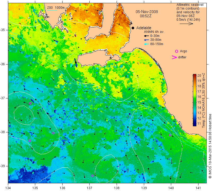Click the 0-30m depth label
This screenshot has width=212, height=191.
point(155,36)
